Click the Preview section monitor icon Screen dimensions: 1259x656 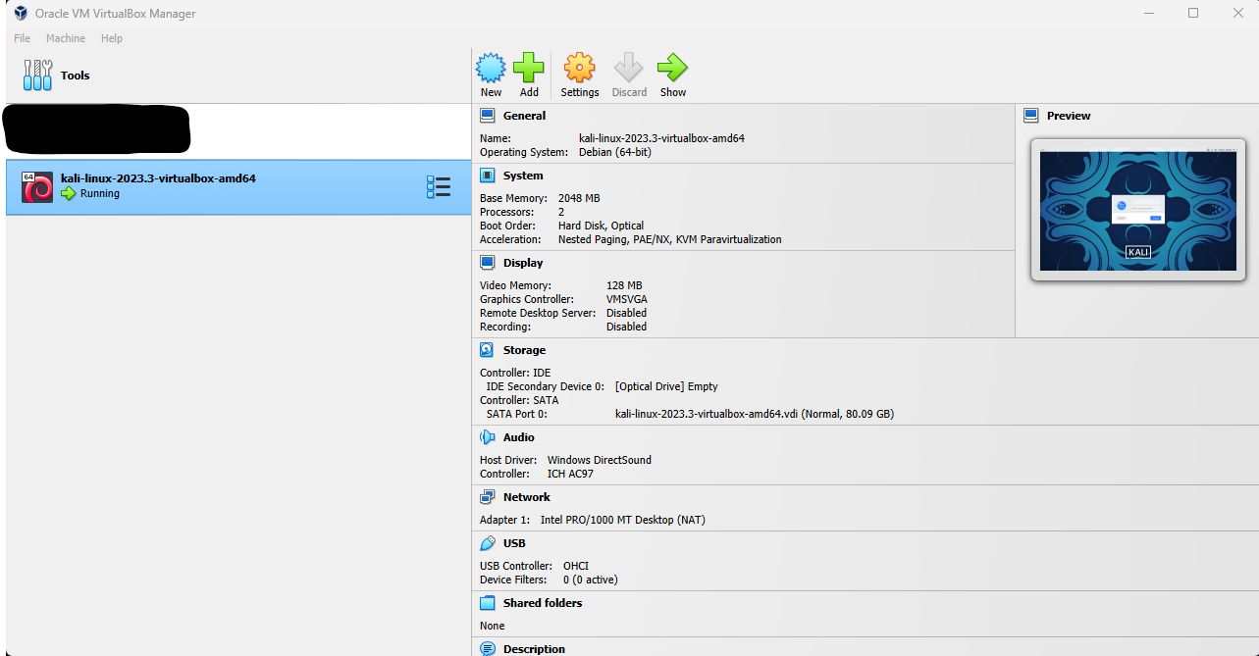(x=1031, y=116)
